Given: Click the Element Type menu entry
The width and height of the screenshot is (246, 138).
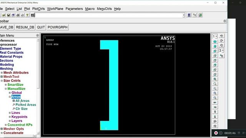Looking at the screenshot, I should (10, 49).
